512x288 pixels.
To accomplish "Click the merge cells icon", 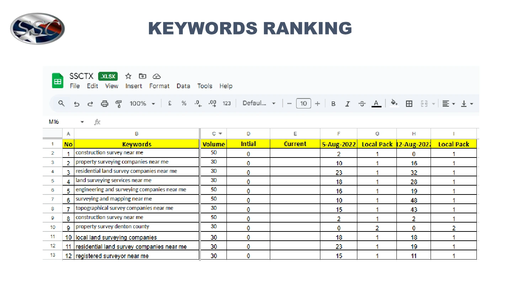I will coord(424,104).
